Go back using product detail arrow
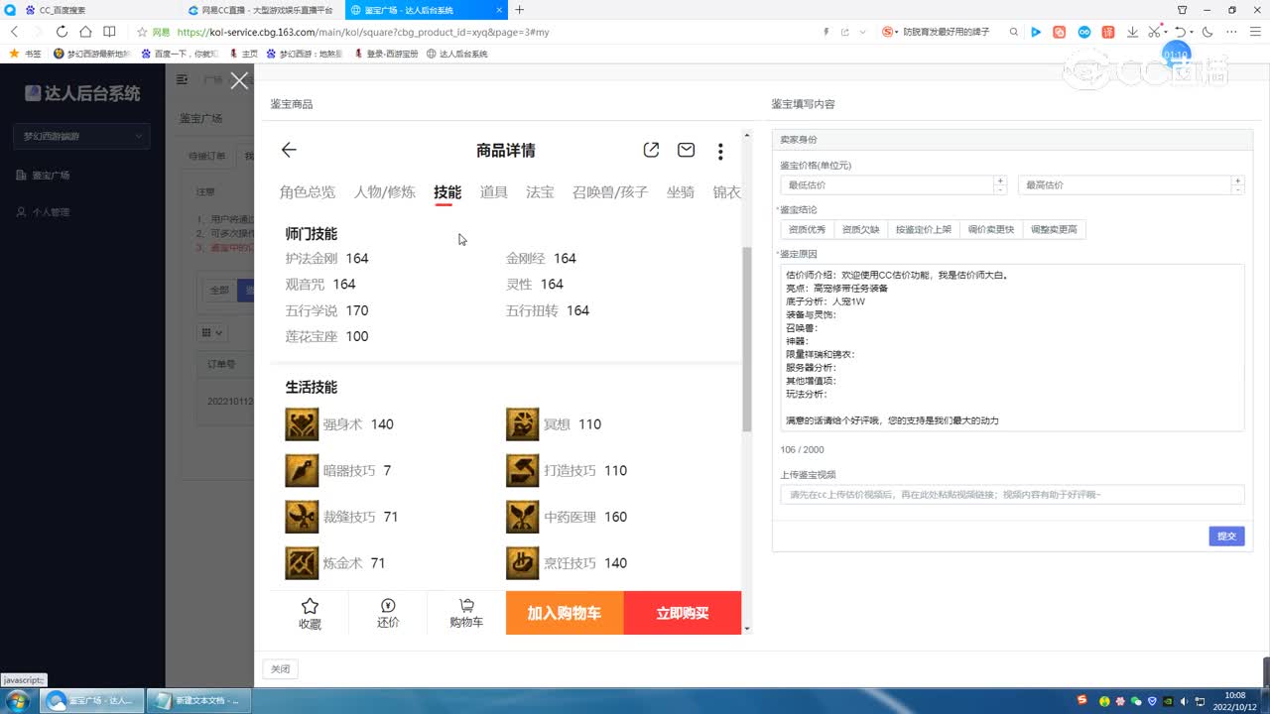Viewport: 1270px width, 714px height. (289, 150)
